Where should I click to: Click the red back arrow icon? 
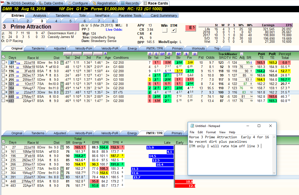click(2, 2)
